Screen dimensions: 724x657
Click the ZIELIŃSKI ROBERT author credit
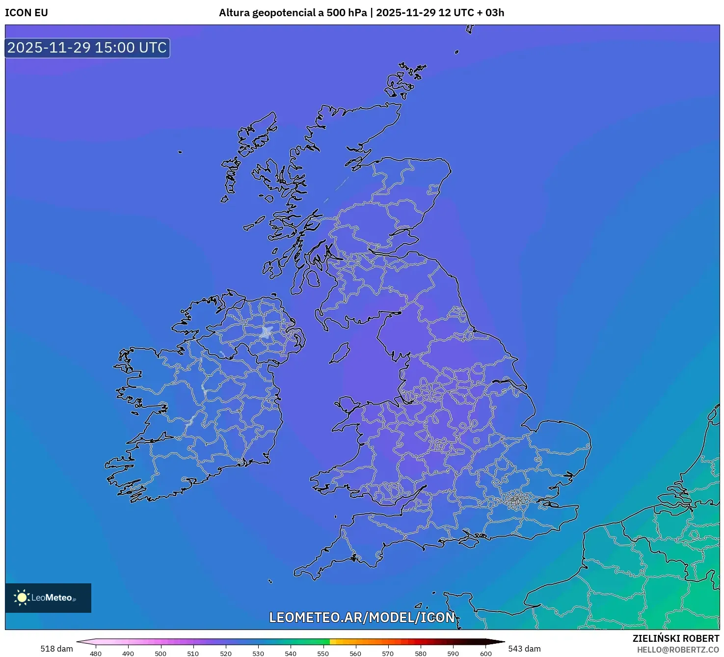(x=675, y=638)
